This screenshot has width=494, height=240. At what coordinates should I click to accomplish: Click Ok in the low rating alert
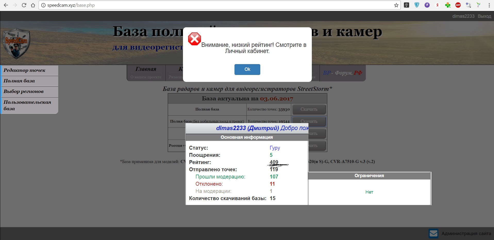click(247, 70)
